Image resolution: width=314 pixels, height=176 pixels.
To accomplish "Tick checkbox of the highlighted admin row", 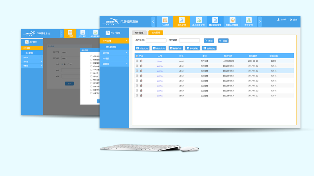I will 137,71.
